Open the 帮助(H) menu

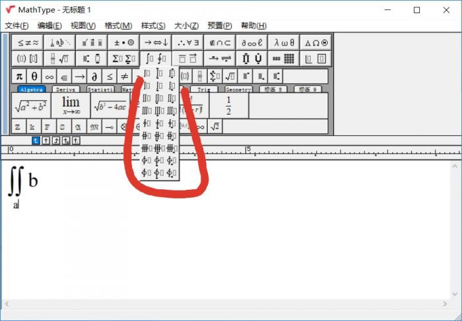click(x=253, y=26)
